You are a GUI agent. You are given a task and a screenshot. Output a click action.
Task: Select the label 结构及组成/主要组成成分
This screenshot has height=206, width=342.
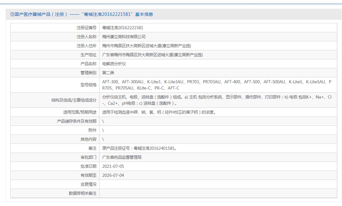74,100
